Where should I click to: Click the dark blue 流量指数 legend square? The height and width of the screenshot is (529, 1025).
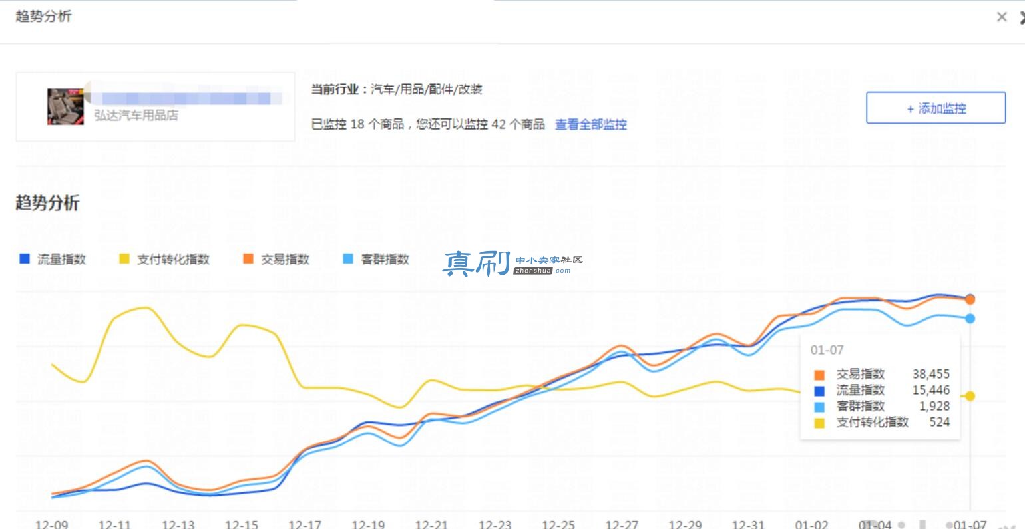[x=25, y=259]
